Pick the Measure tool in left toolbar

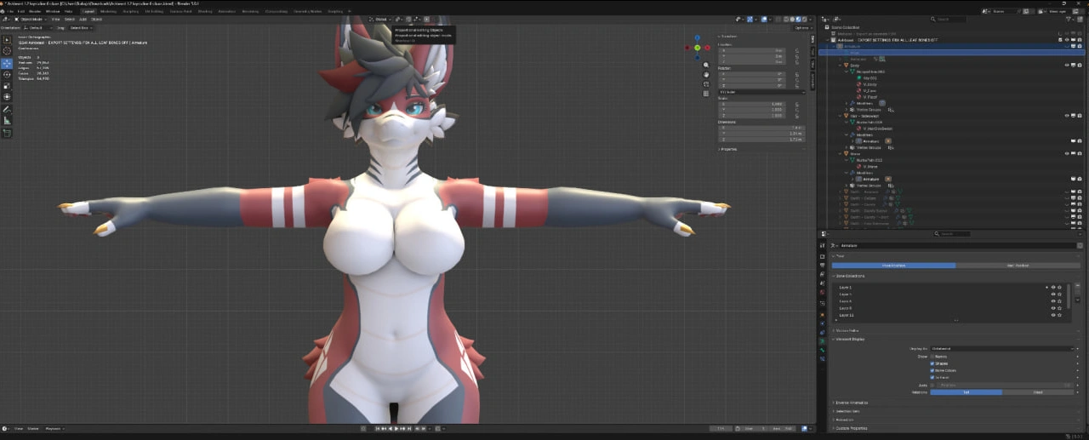pyautogui.click(x=7, y=122)
